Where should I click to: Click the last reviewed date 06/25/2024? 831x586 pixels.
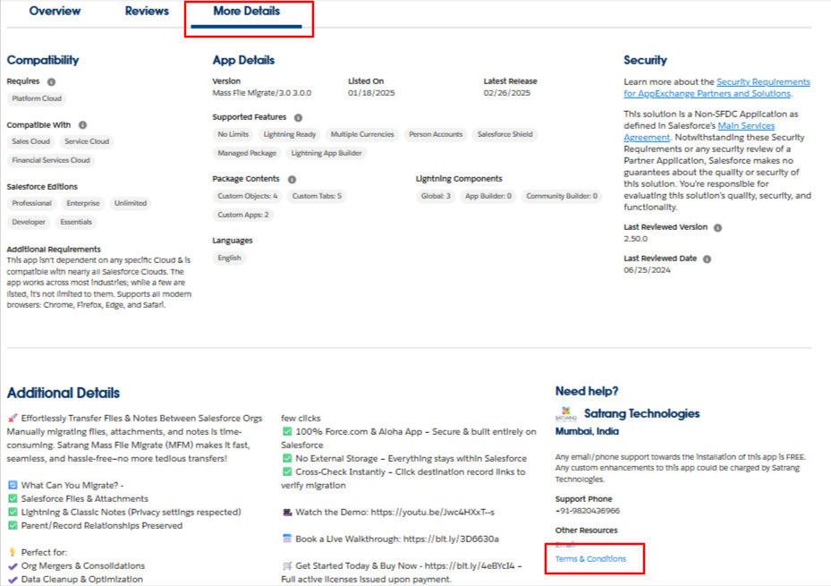[x=647, y=270]
